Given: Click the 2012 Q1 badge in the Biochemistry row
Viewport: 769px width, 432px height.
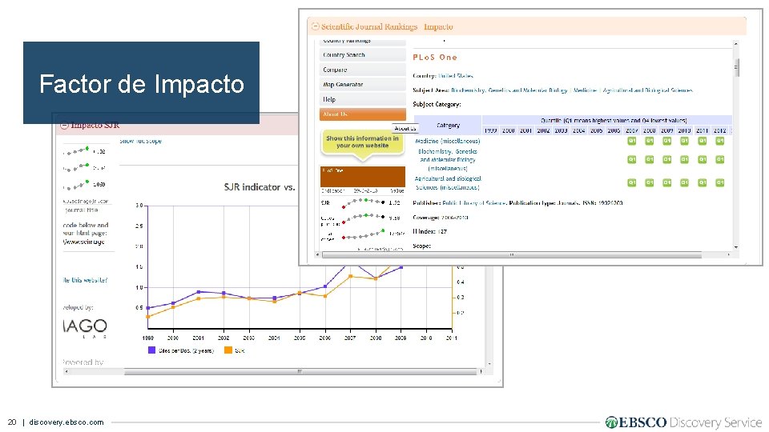Looking at the screenshot, I should pyautogui.click(x=720, y=160).
